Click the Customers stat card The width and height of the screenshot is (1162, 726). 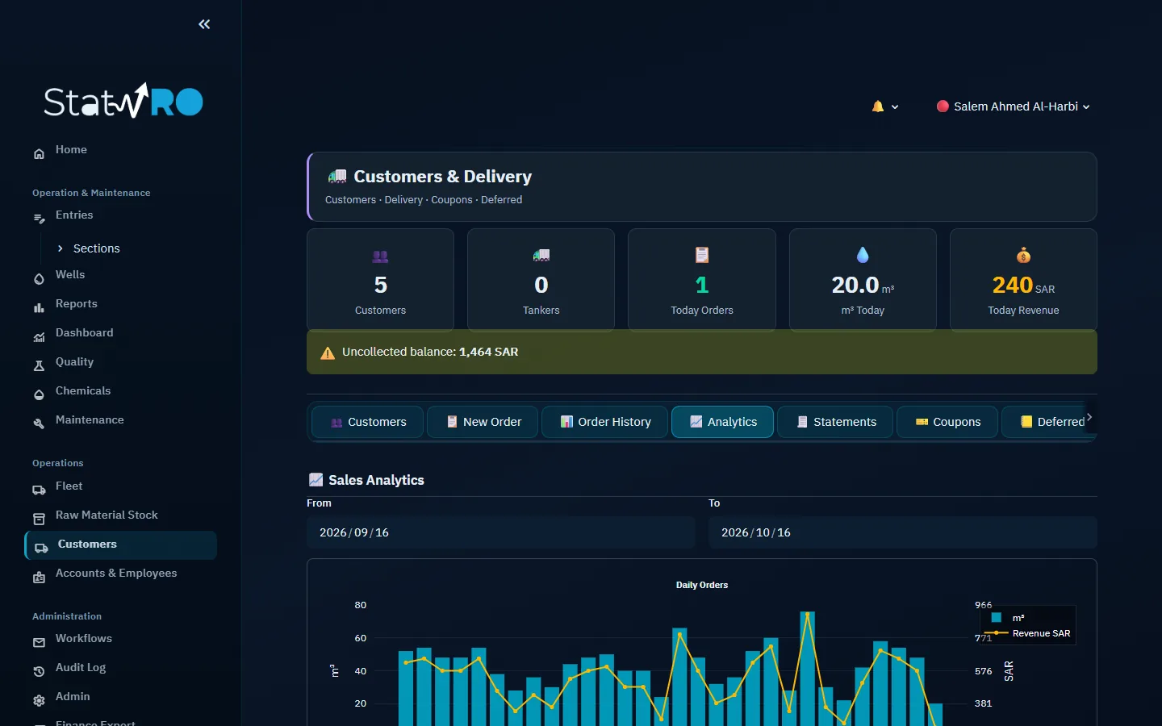click(x=380, y=280)
